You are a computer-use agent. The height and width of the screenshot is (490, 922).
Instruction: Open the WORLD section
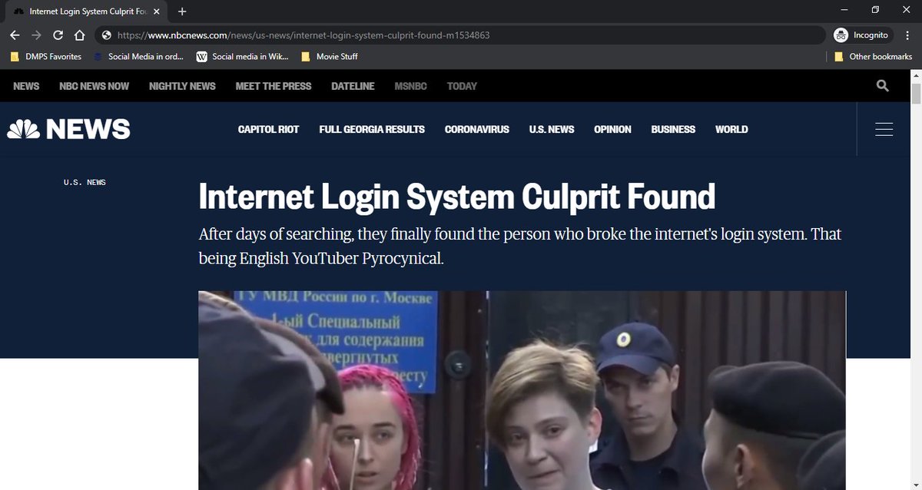click(x=731, y=129)
